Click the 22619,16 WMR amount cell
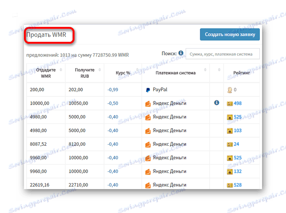286x213 pixels. coord(46,184)
